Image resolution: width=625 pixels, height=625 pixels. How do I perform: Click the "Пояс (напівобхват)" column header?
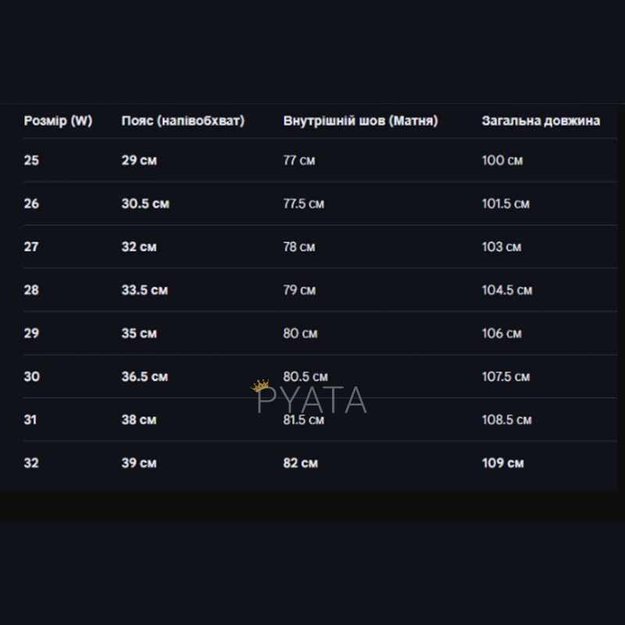click(183, 121)
